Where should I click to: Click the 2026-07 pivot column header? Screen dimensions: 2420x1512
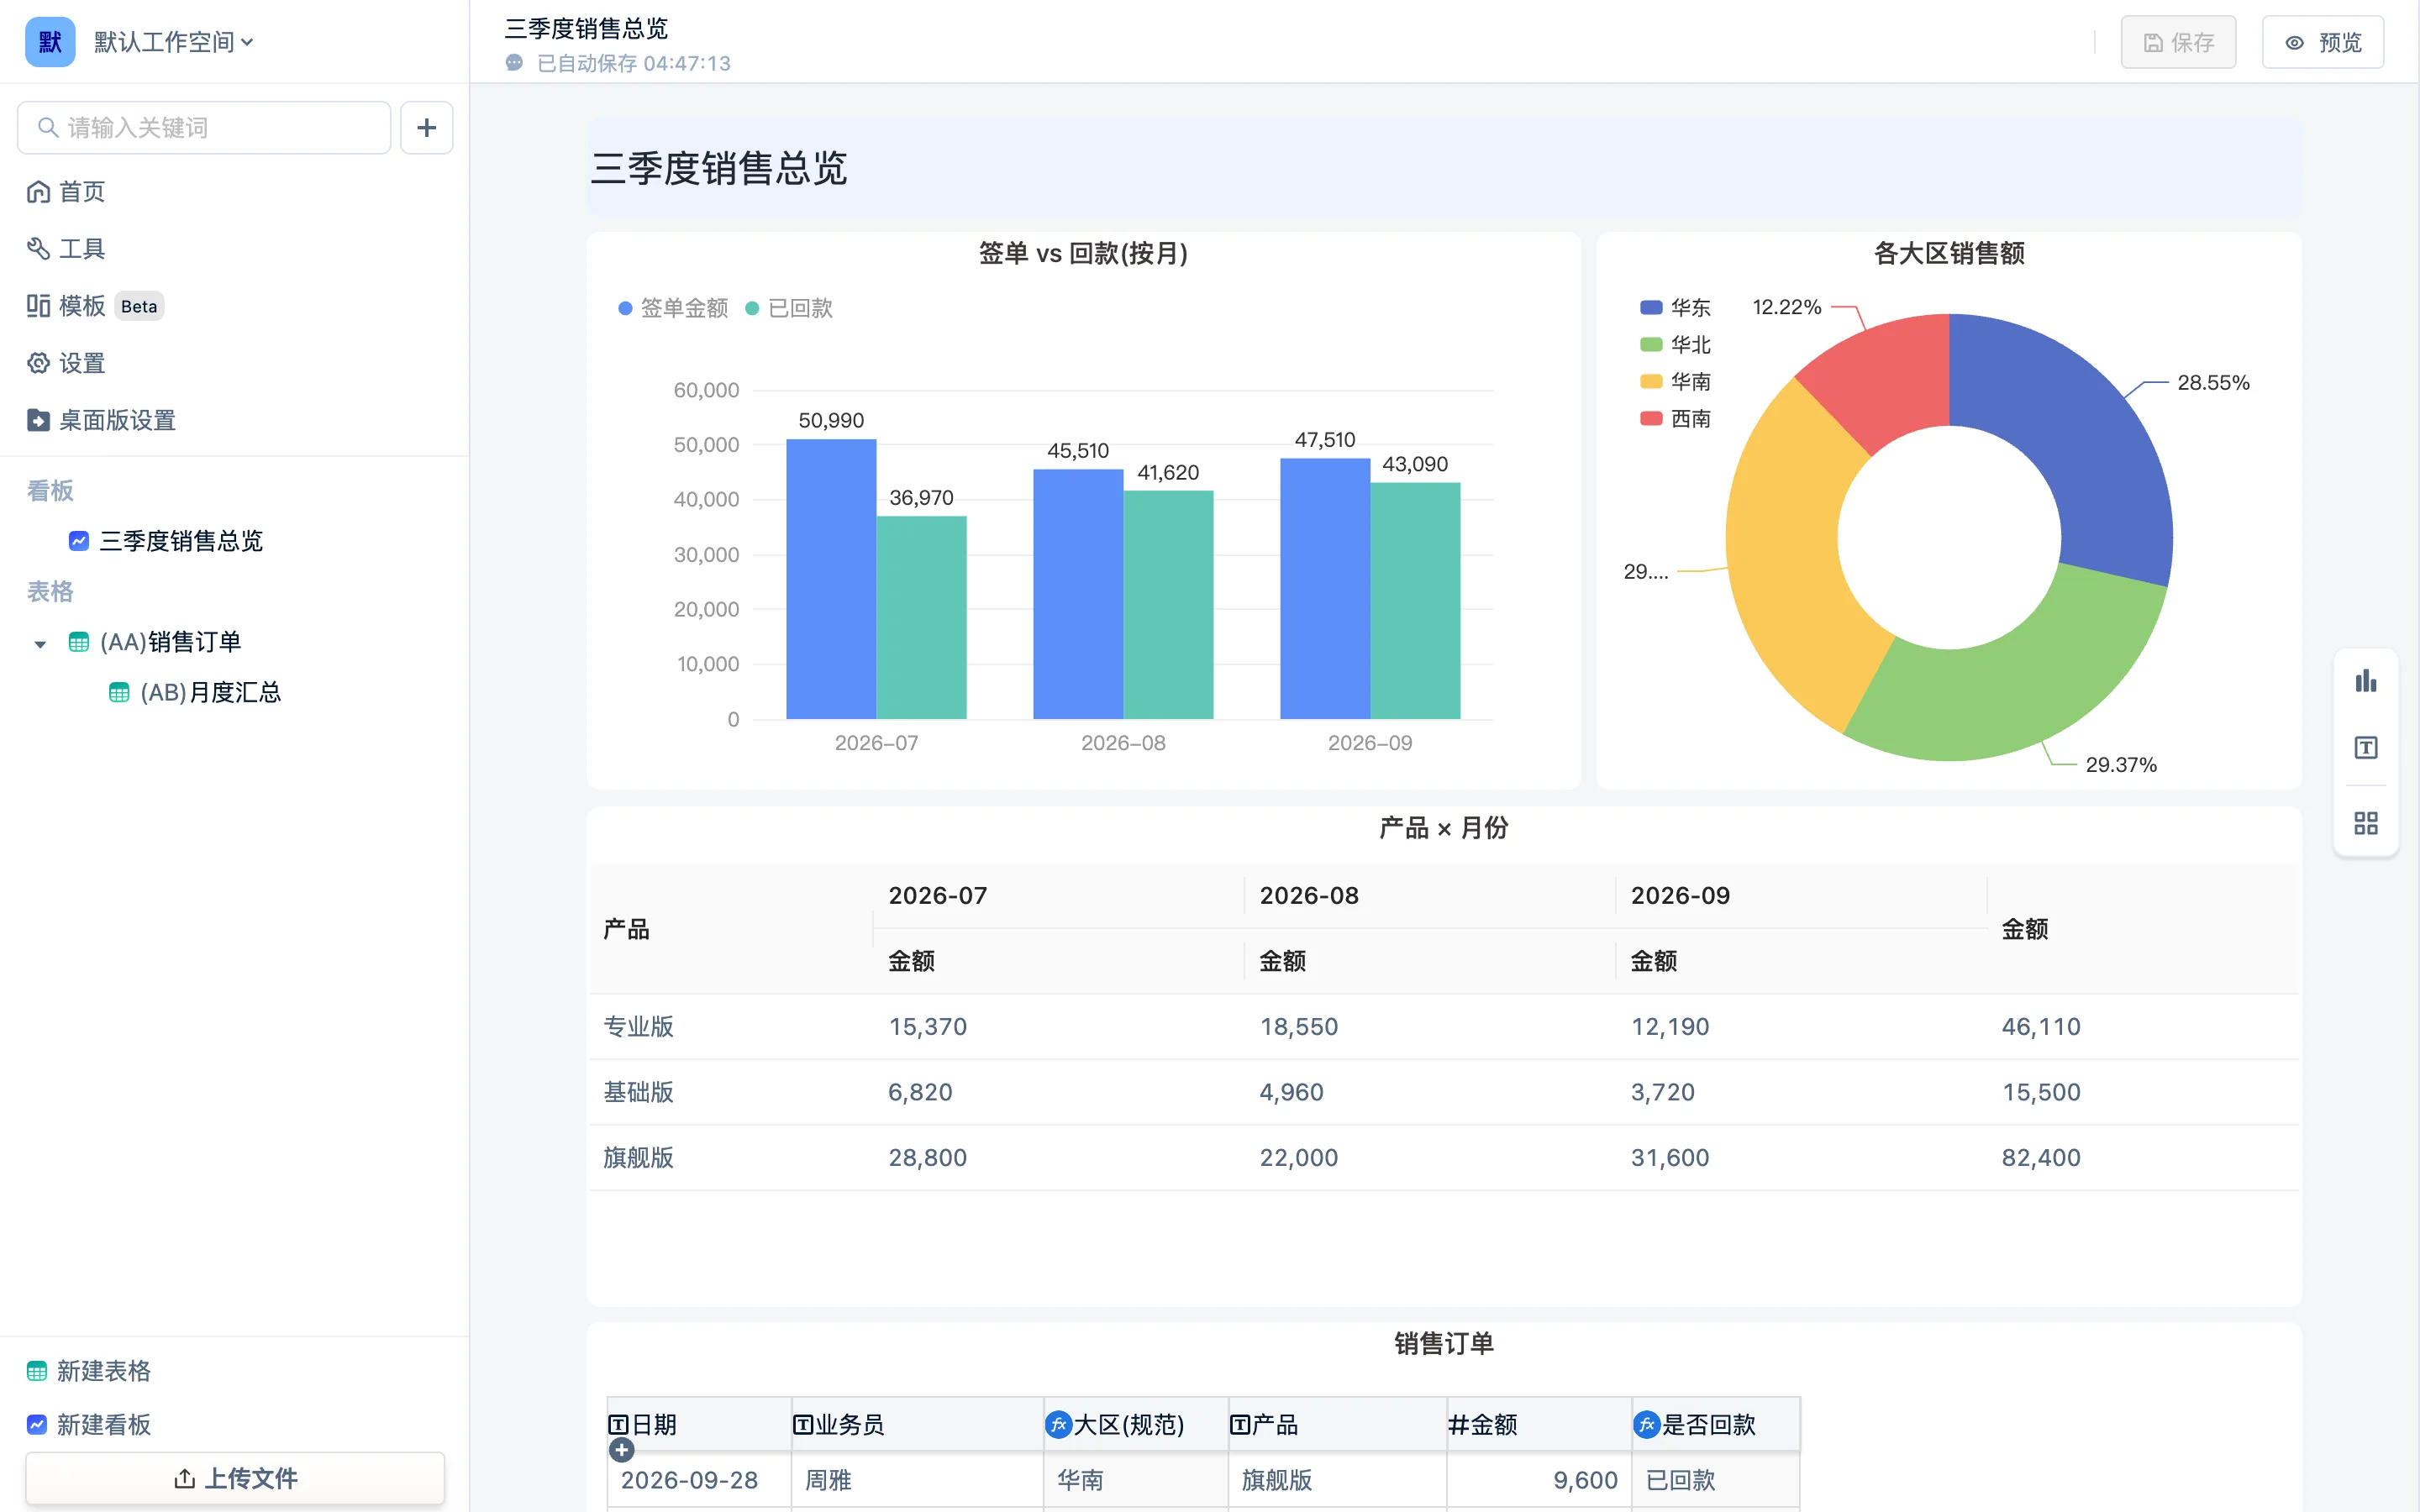[938, 896]
